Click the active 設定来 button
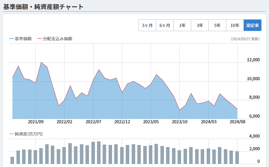The image size is (269, 167). click(x=253, y=25)
